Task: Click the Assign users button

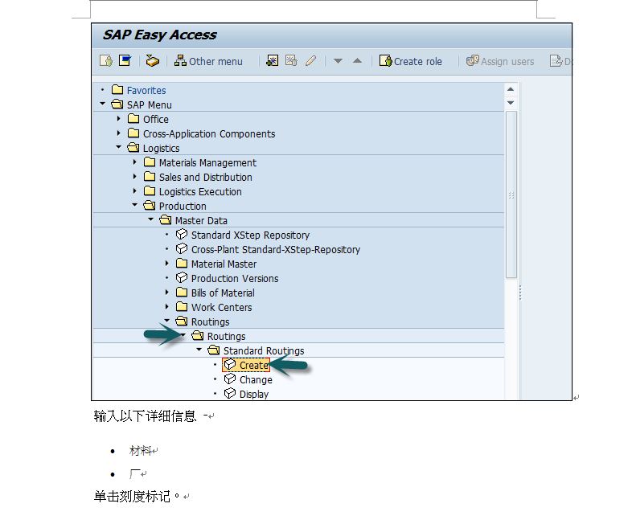Action: (500, 61)
